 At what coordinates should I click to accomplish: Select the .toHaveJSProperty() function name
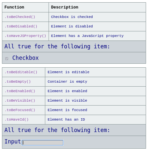coord(25,36)
